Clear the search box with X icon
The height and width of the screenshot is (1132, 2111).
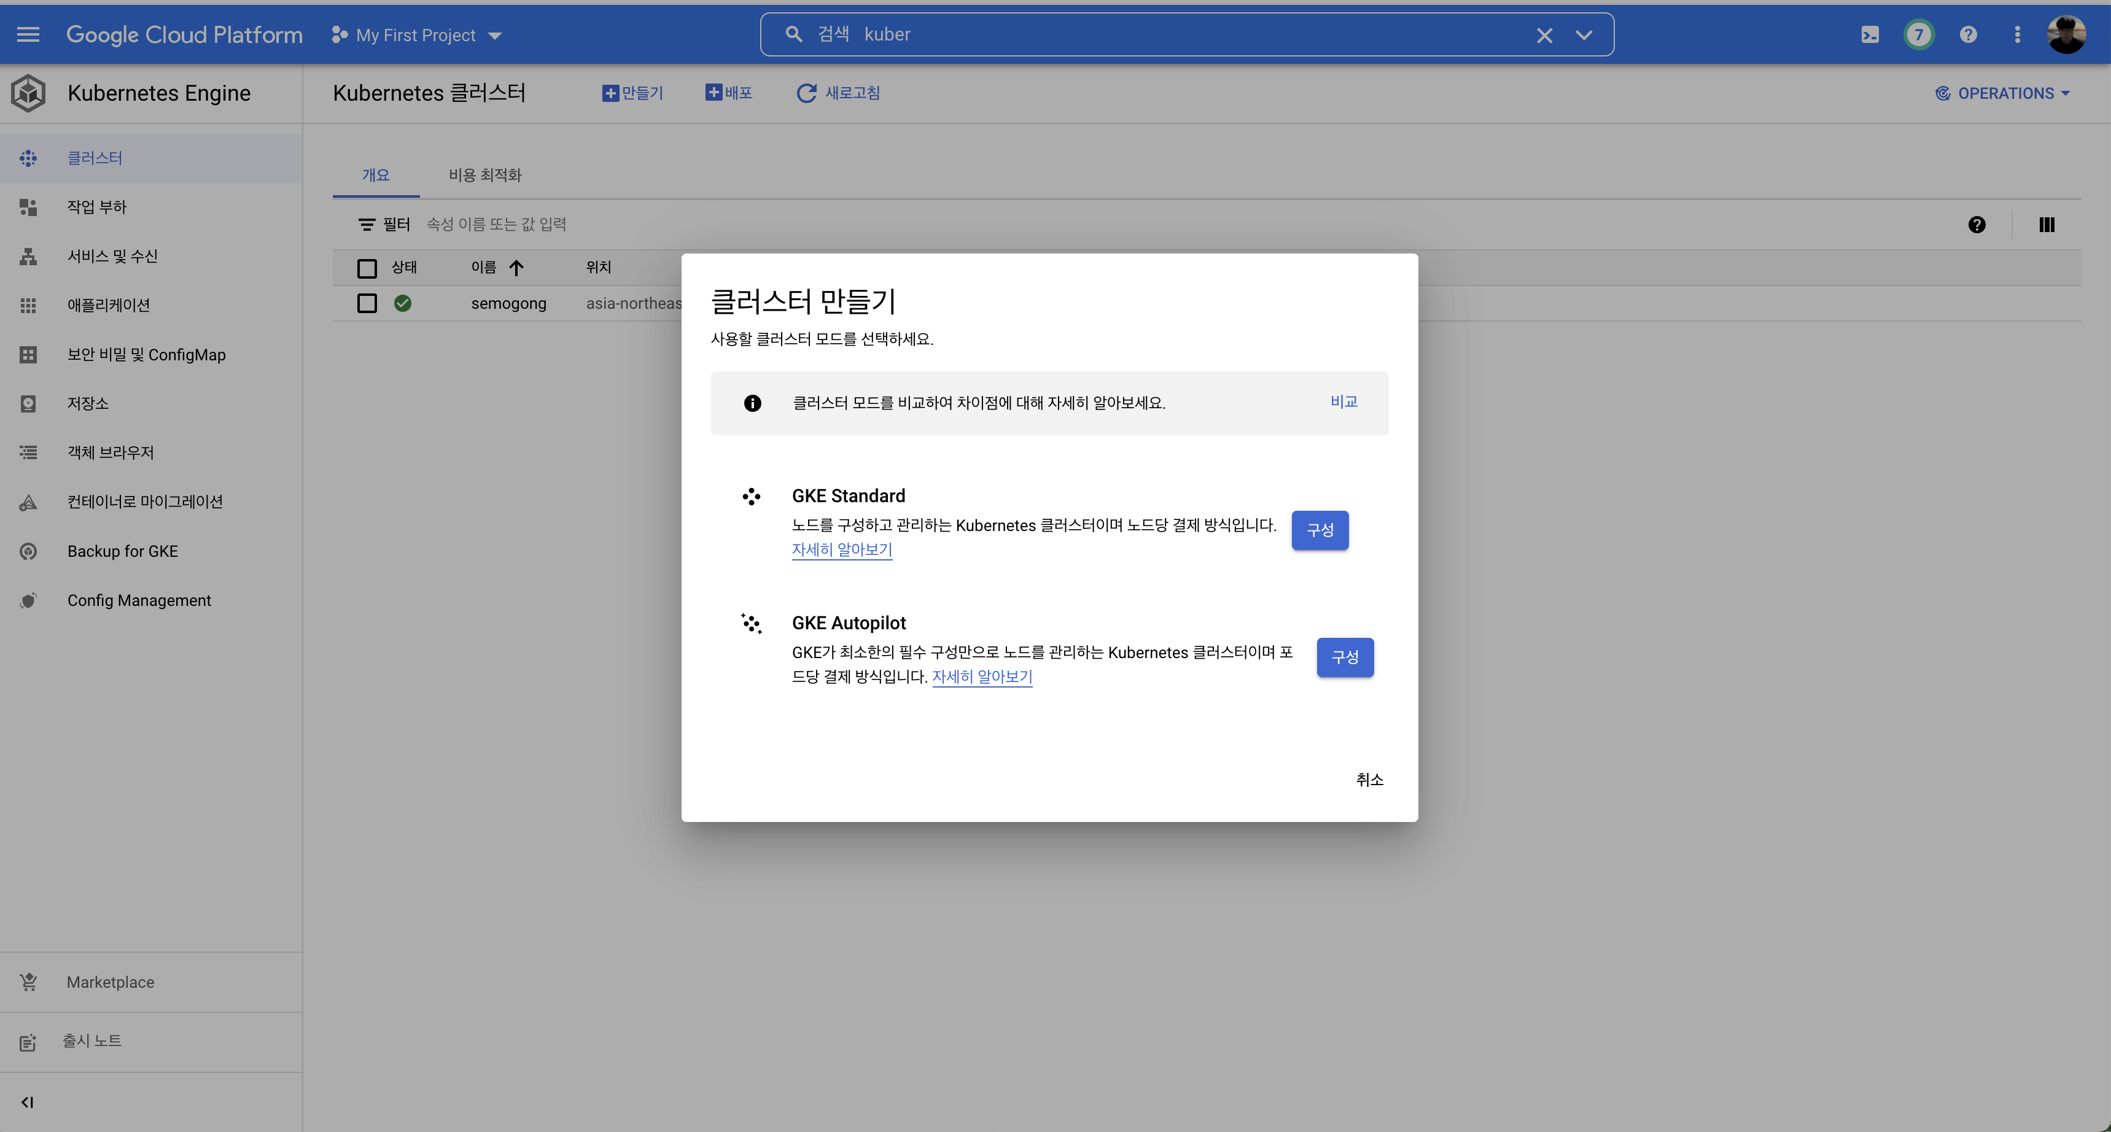tap(1544, 35)
